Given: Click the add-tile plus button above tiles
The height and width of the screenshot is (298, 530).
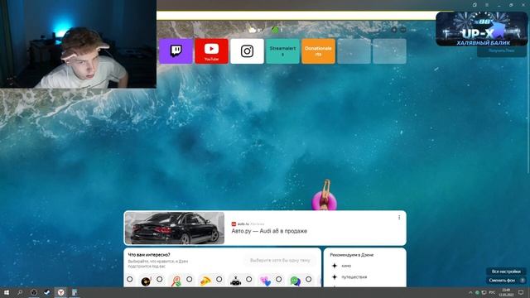Looking at the screenshot, I should tap(394, 30).
